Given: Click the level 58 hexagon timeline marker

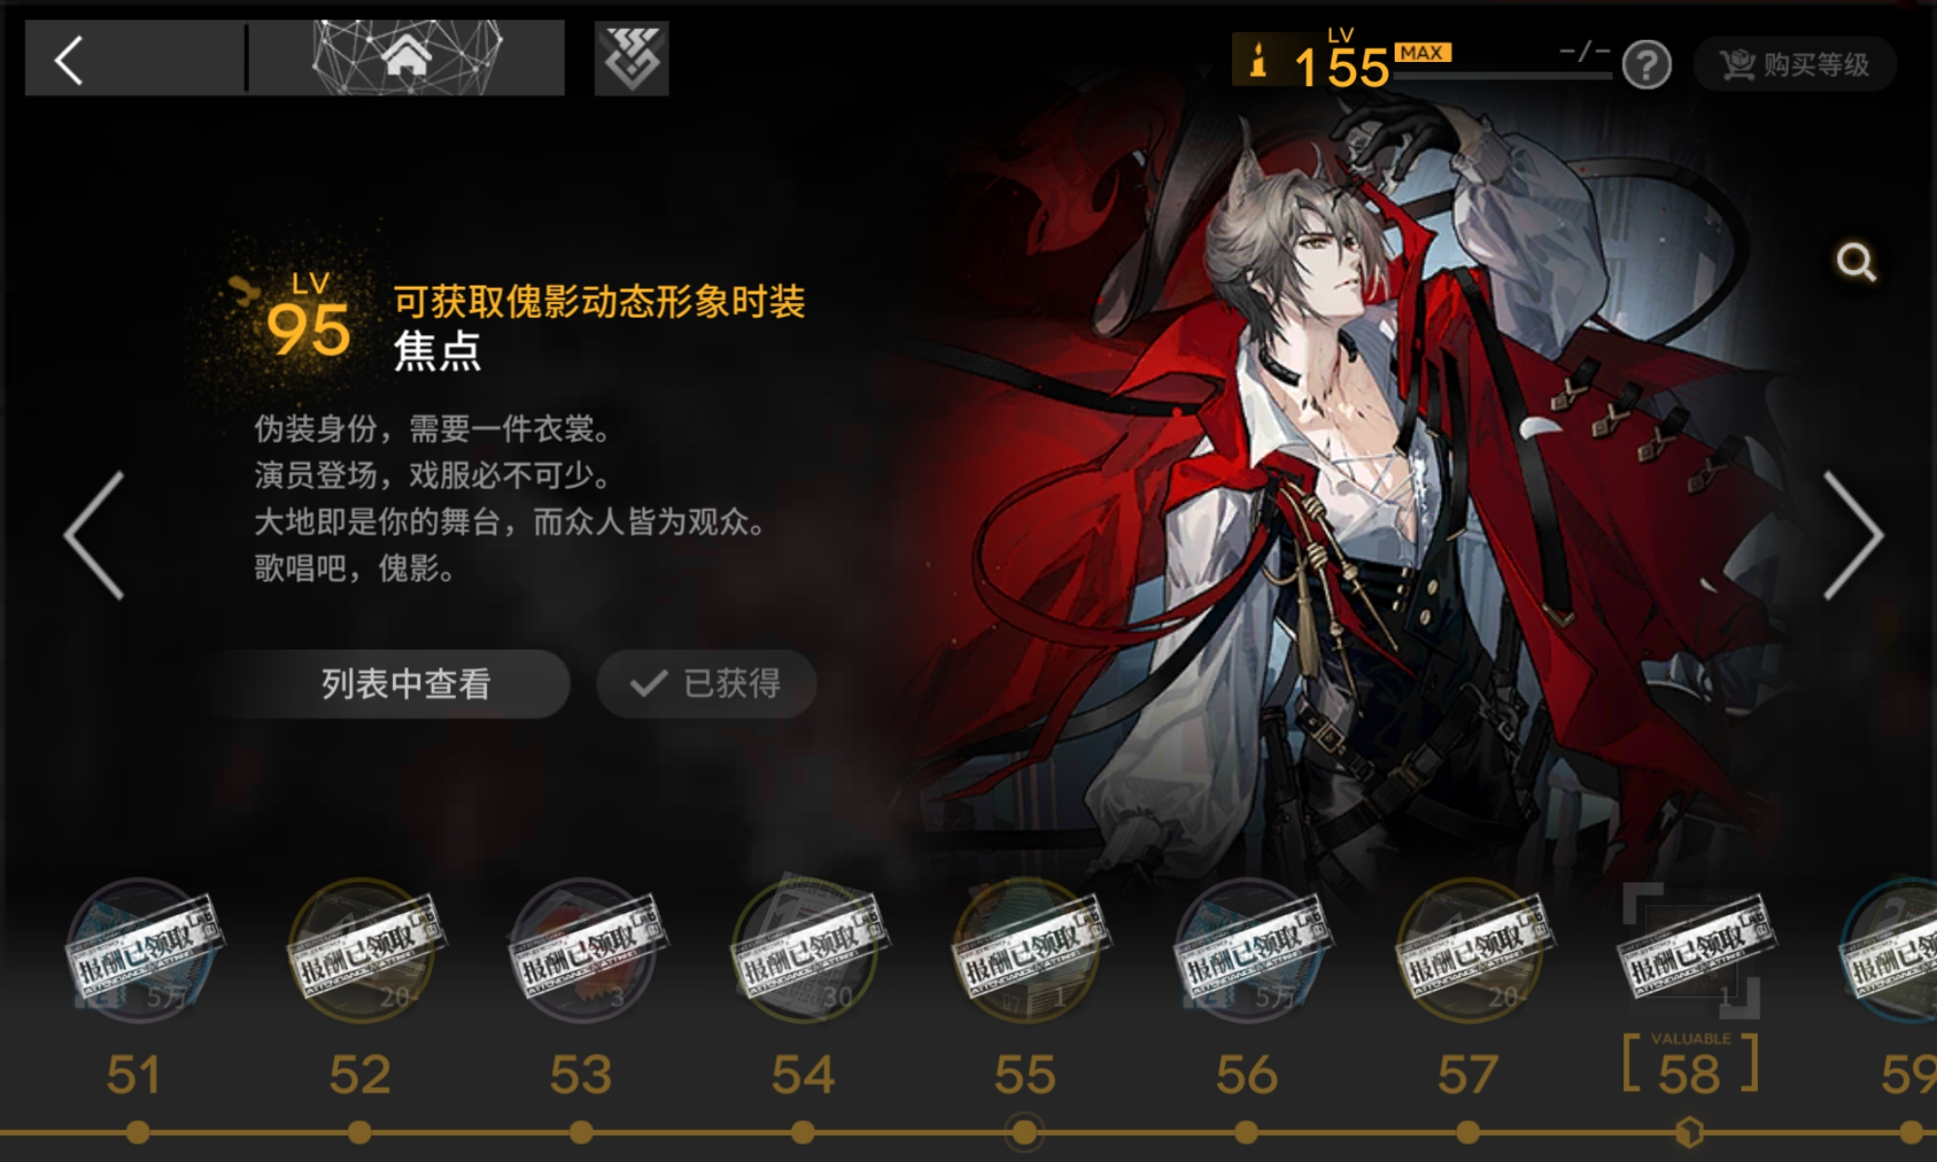Looking at the screenshot, I should coord(1690,1131).
